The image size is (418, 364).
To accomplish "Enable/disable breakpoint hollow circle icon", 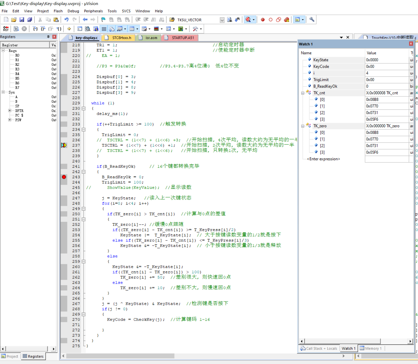I will [x=271, y=20].
